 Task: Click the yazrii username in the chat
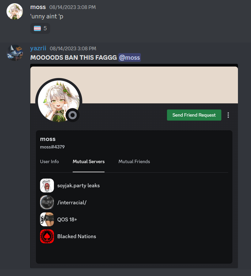38,48
